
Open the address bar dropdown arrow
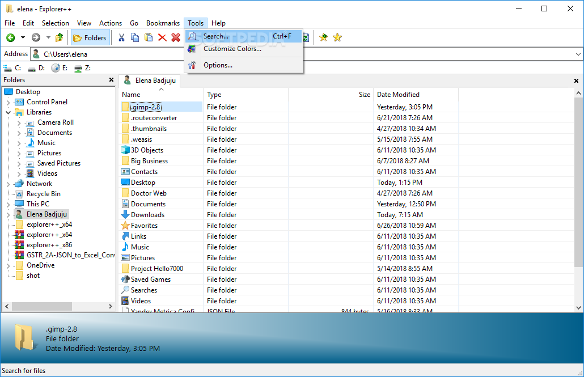pos(578,54)
